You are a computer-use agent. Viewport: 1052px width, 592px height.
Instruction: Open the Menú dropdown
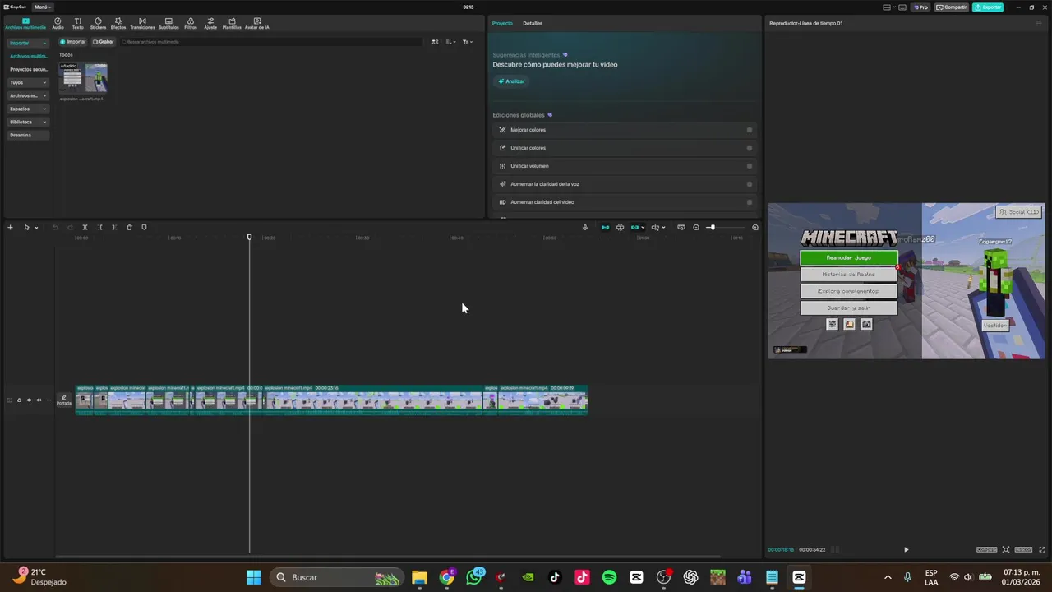(x=43, y=7)
